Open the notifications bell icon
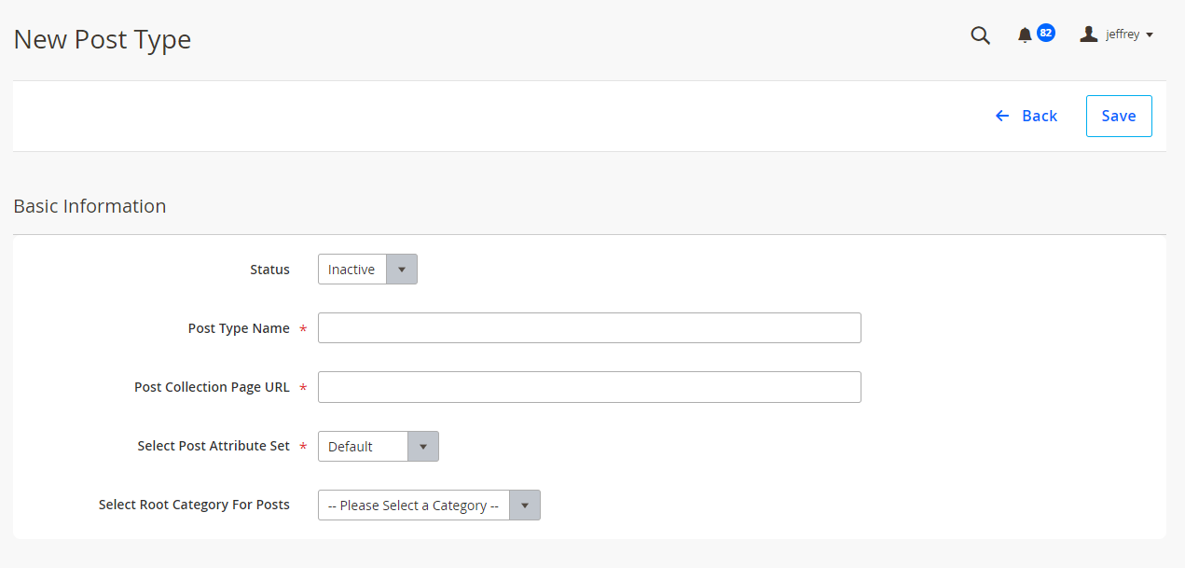1185x568 pixels. [x=1025, y=35]
